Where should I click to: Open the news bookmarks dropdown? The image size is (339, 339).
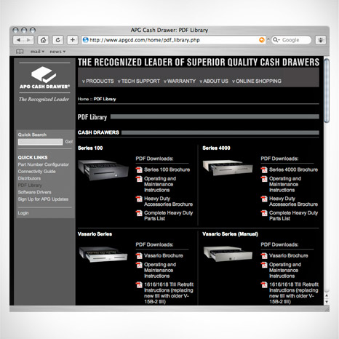(x=57, y=52)
